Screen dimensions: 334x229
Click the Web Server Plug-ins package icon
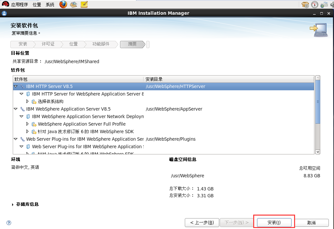(x=28, y=147)
